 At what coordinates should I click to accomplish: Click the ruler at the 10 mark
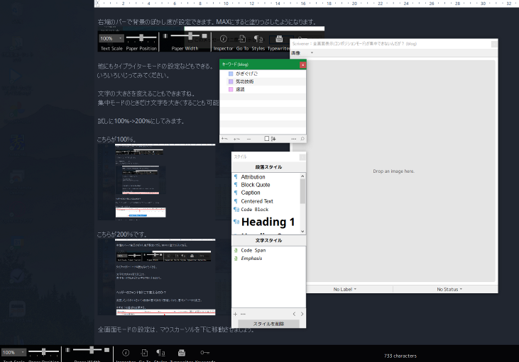(226, 4)
